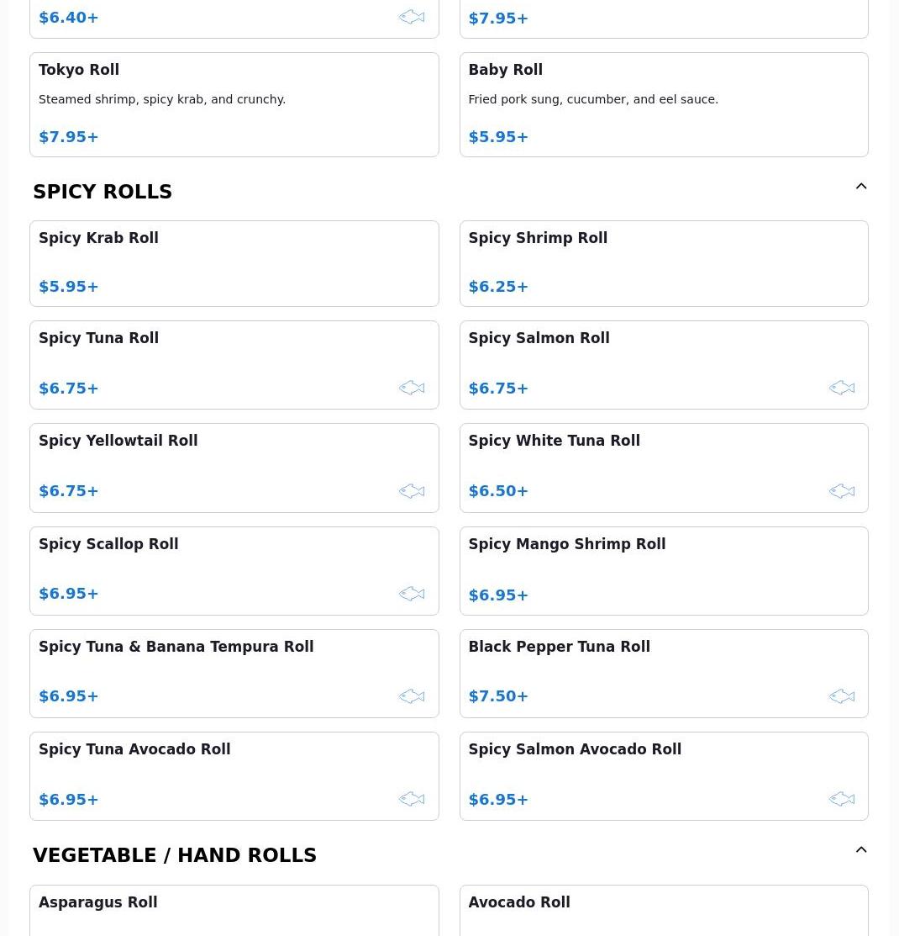Click the fish icon on Spicy Tuna Roll

click(412, 388)
